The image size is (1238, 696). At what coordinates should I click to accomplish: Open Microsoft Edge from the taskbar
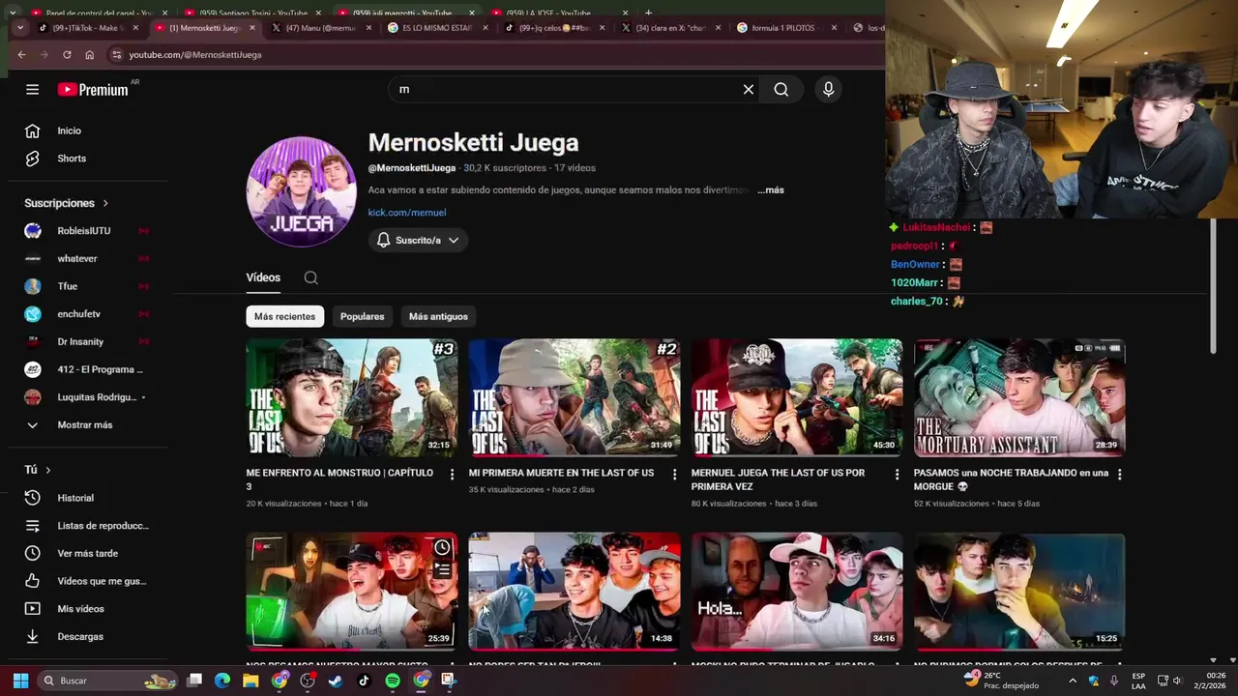[222, 681]
